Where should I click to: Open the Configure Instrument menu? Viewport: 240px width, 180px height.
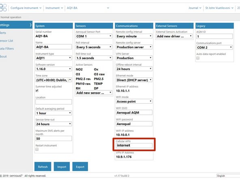pyautogui.click(x=26, y=8)
